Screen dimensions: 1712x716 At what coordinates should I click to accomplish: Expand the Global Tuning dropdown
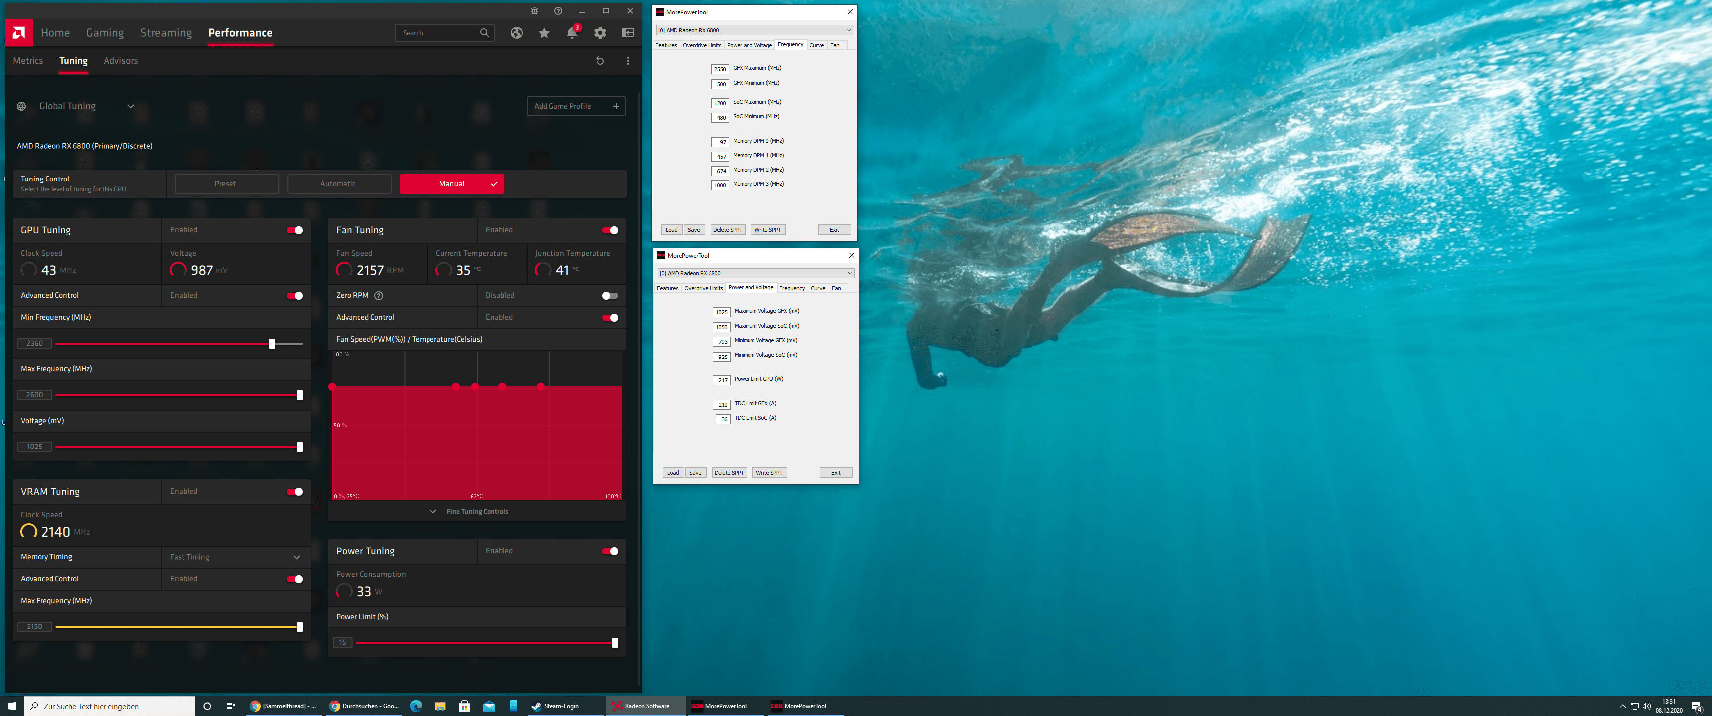131,106
